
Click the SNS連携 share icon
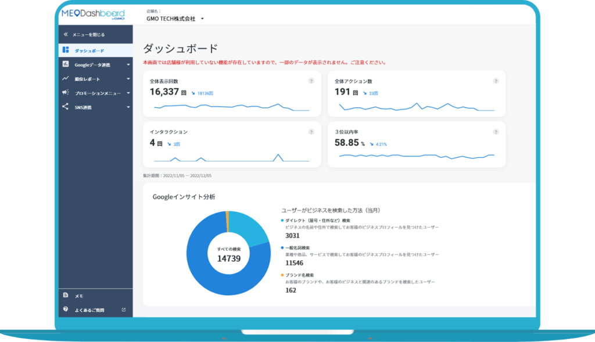[x=66, y=106]
